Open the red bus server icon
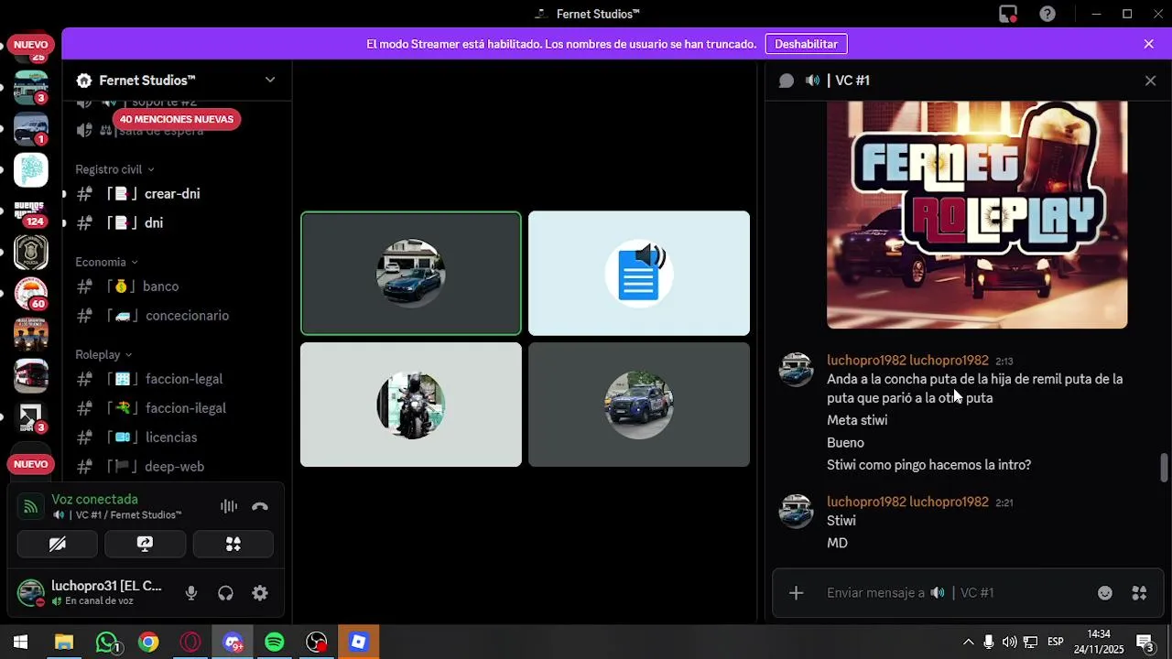Viewport: 1172px width, 659px height. 30,374
